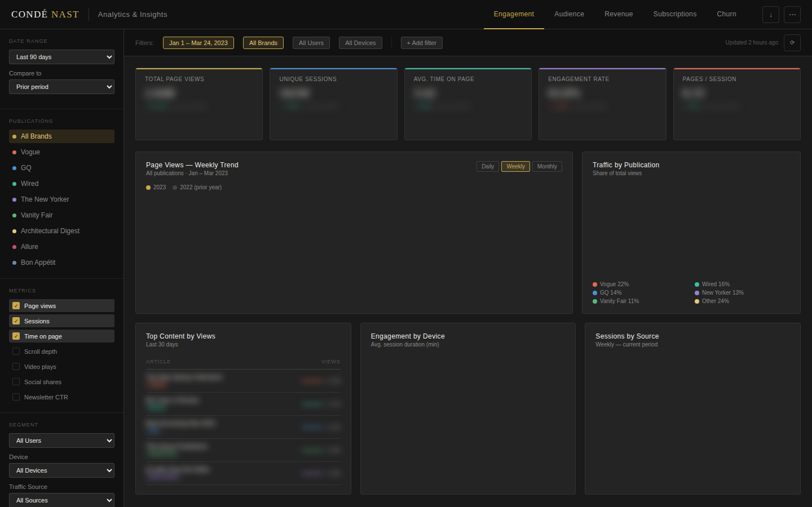Open the Churn tab
Viewport: 812px width, 507px height.
(x=726, y=15)
